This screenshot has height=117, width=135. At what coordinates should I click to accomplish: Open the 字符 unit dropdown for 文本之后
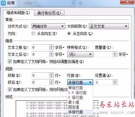pyautogui.click(x=60, y=55)
